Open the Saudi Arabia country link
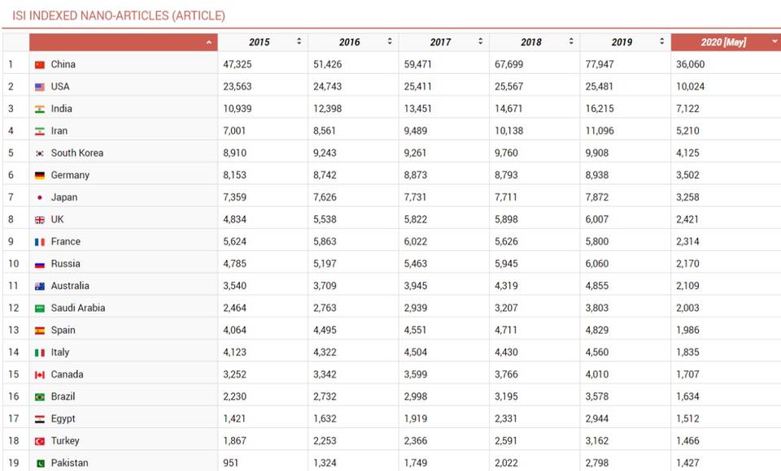781x471 pixels. [x=77, y=308]
